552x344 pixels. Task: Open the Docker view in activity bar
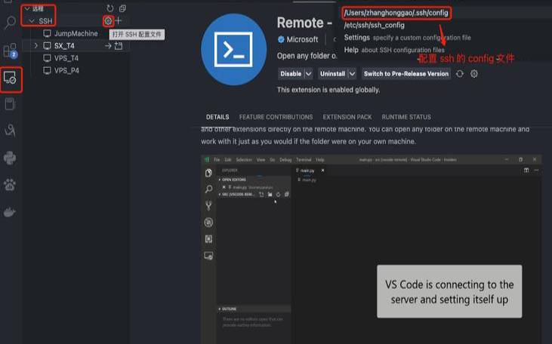click(10, 212)
